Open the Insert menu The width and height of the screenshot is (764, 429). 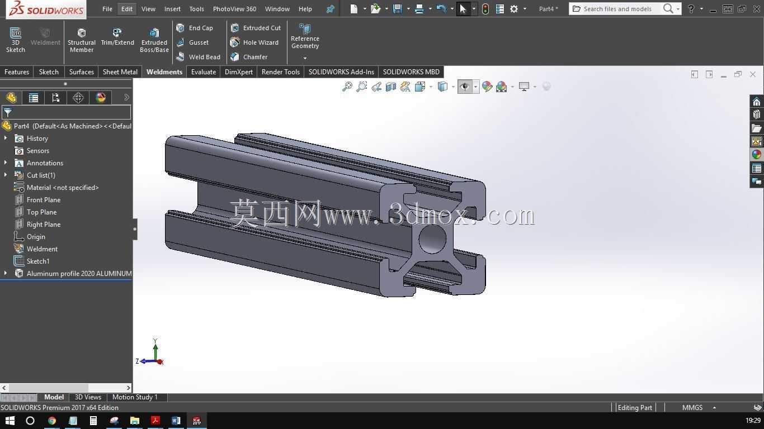pos(172,9)
